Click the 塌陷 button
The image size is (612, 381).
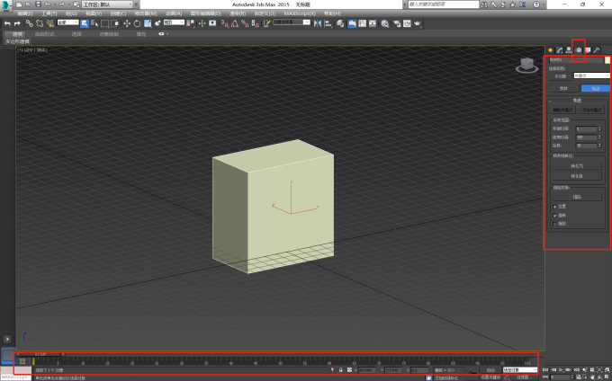(x=577, y=197)
